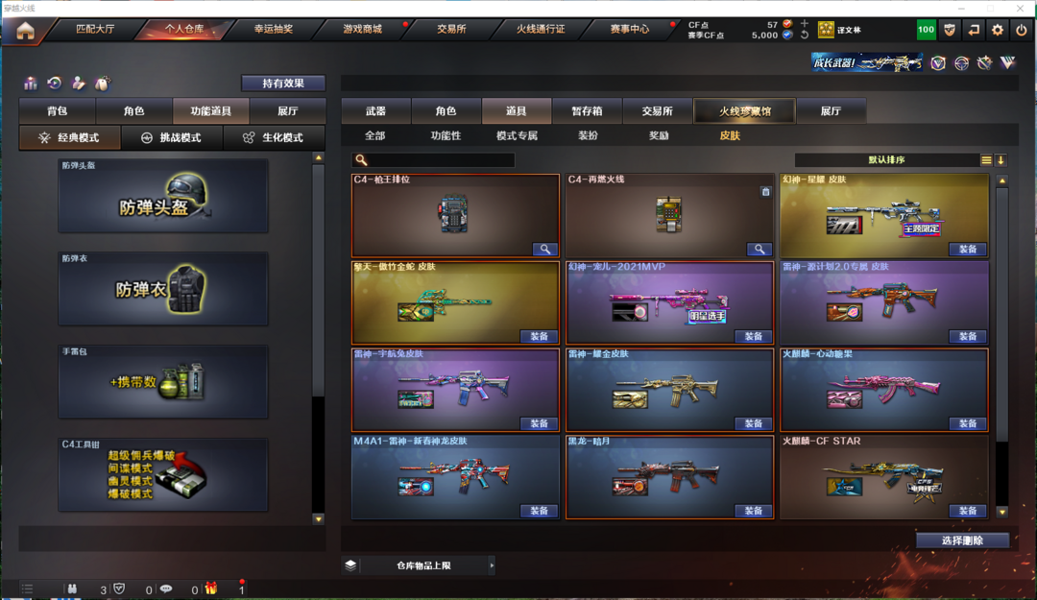Open the 赛事中心 tab
Screen dimensions: 1037x600
[630, 29]
